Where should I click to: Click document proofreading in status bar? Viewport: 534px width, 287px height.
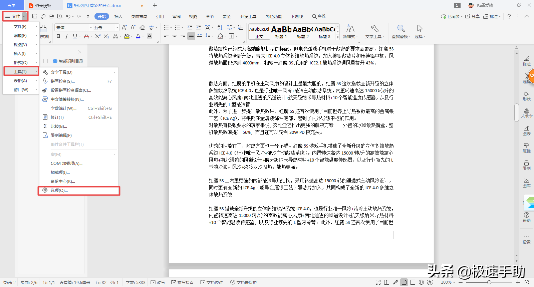coord(211,282)
